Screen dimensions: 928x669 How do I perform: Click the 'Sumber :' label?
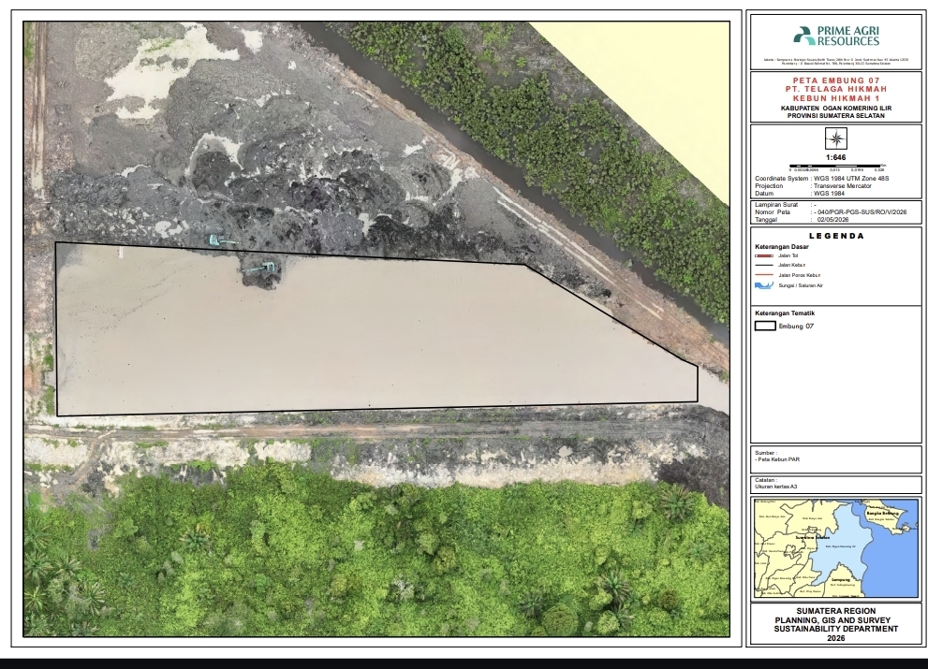(766, 453)
